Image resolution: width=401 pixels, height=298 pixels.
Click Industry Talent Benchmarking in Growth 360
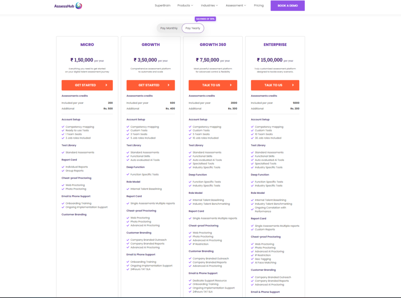(x=211, y=204)
